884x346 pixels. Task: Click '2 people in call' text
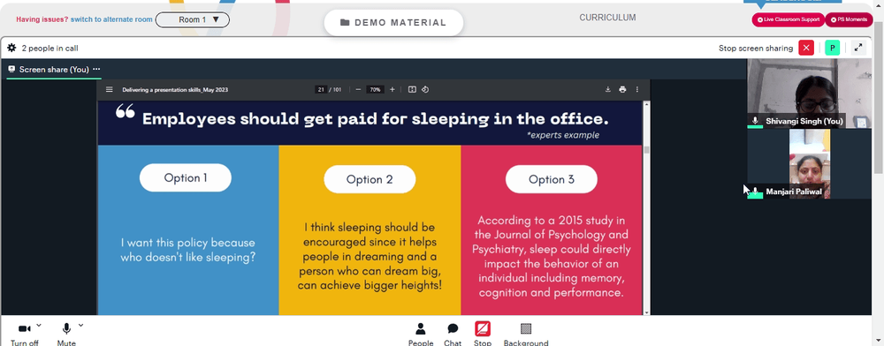click(50, 49)
